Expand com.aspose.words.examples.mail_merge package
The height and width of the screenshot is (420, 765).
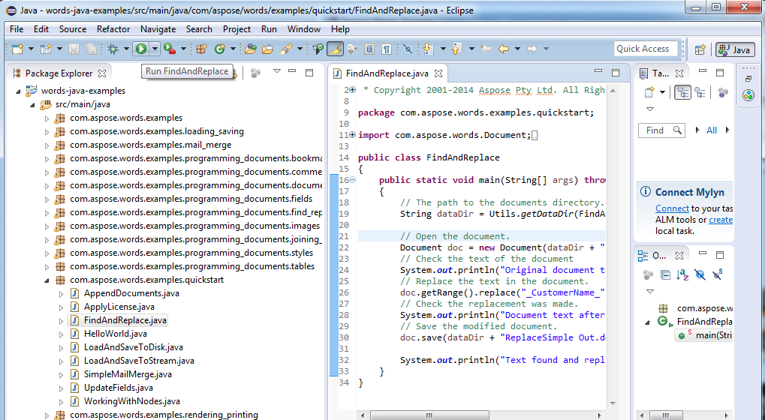[47, 145]
